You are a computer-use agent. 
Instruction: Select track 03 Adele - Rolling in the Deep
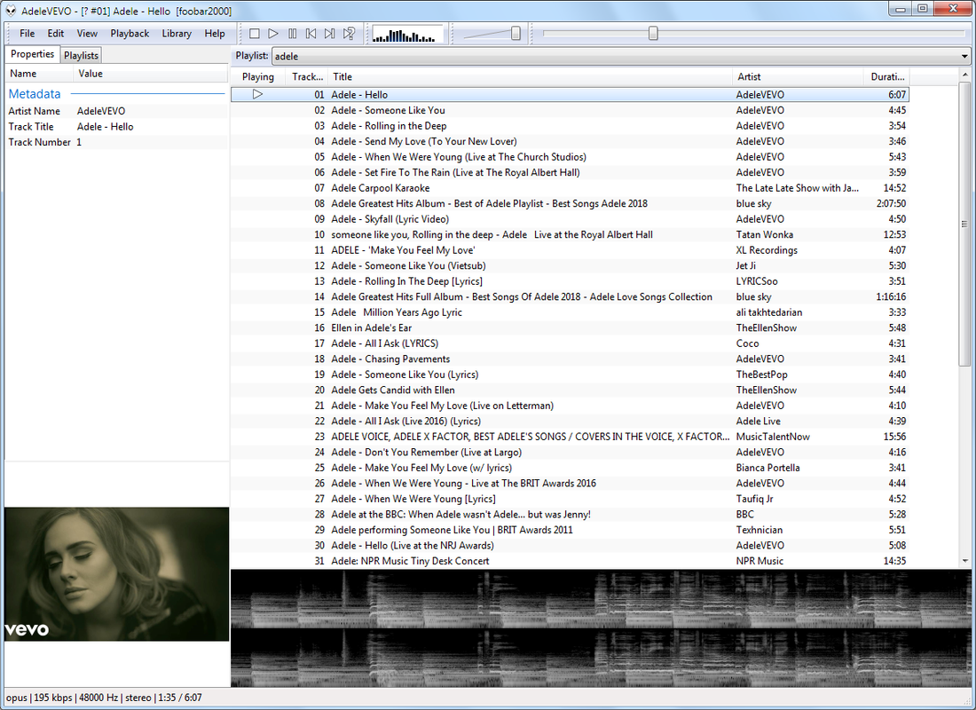(570, 126)
